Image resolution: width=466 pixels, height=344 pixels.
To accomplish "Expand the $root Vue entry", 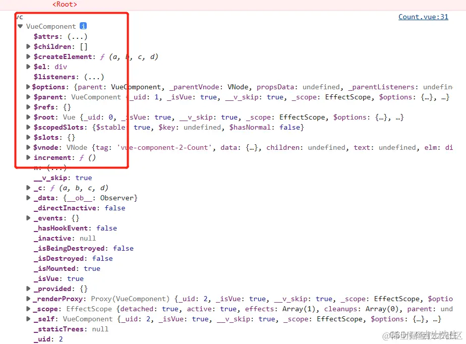I will click(28, 117).
